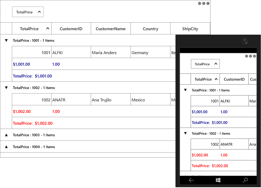Select phone cell 'ALFKI'
Viewport: 261px width, 188px height.
tap(234, 101)
